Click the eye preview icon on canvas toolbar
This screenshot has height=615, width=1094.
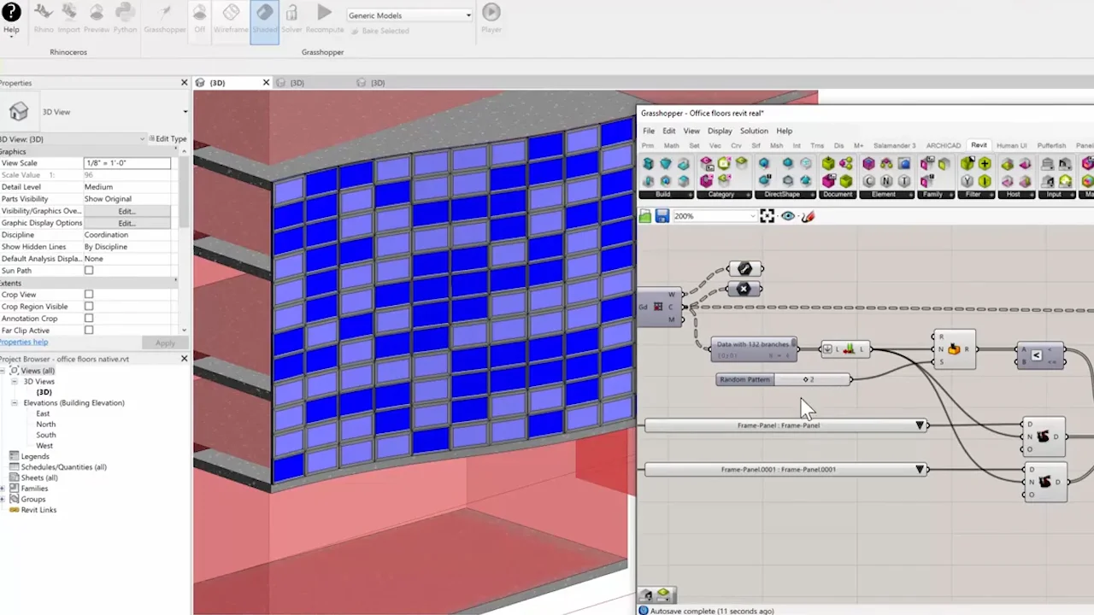pos(787,217)
